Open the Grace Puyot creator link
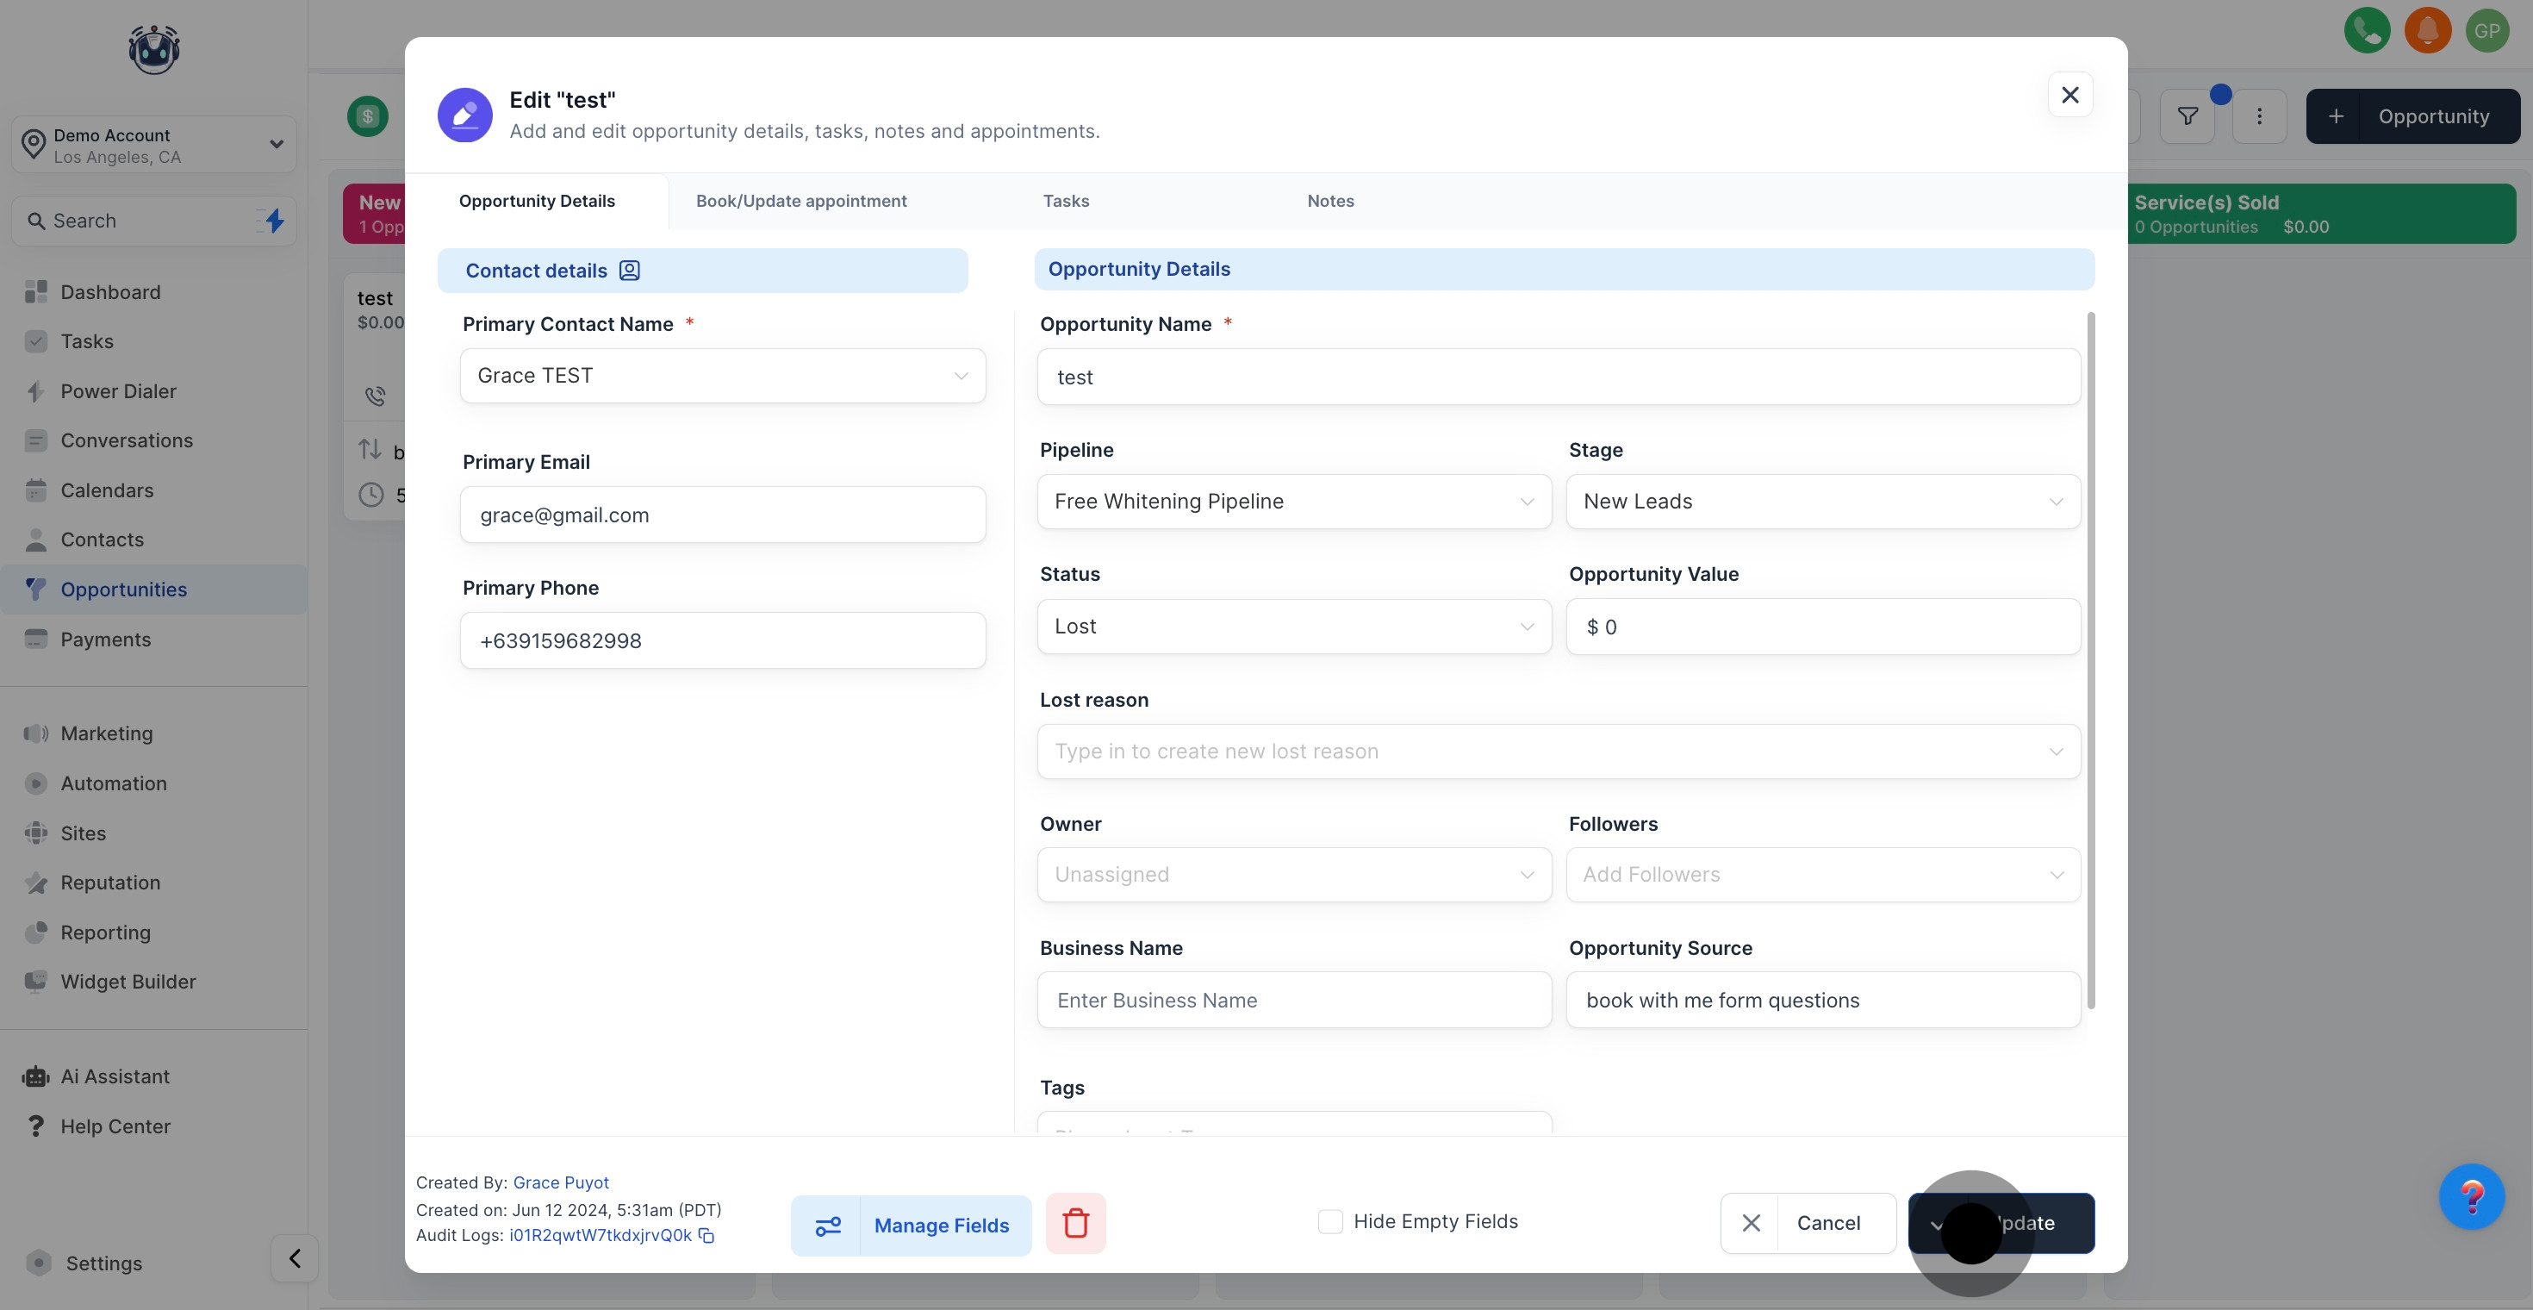Screen dimensions: 2533x1310 pos(561,1182)
